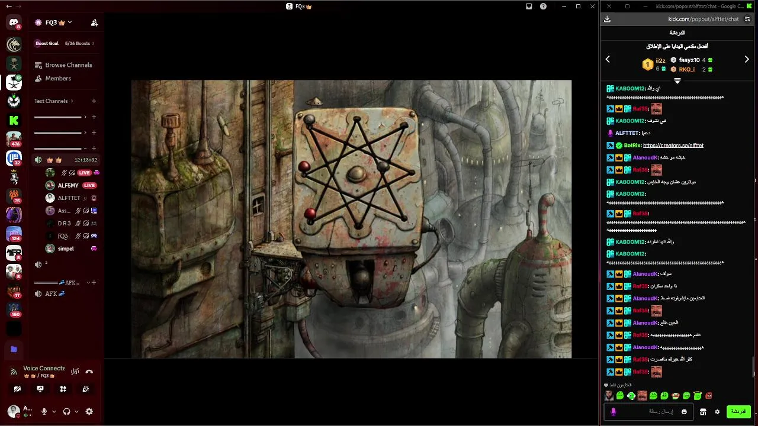Insert bearded man face emote from quick emotes
The height and width of the screenshot is (426, 758).
click(609, 396)
